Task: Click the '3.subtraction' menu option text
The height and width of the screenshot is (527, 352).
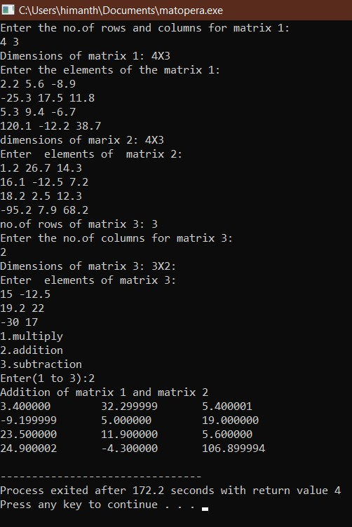Action: pos(41,364)
